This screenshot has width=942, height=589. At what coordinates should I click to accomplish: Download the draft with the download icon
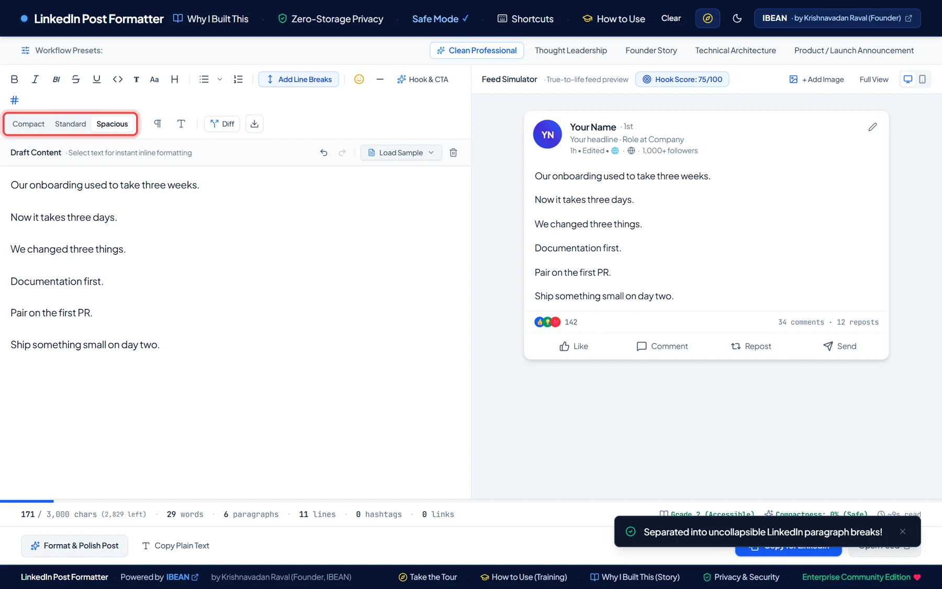(x=254, y=124)
